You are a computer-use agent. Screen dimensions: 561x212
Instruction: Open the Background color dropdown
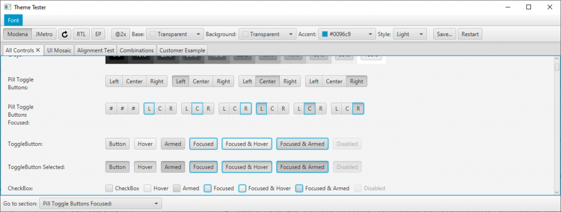click(267, 35)
